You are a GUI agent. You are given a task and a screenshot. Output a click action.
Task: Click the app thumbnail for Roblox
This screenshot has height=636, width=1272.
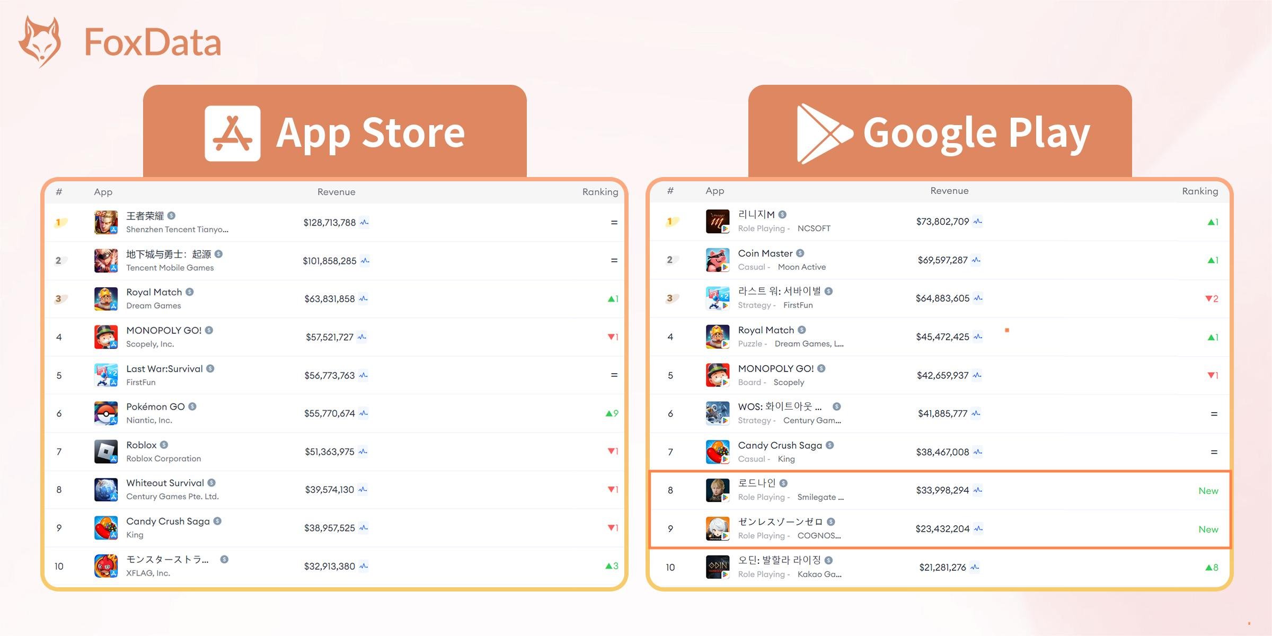pos(104,453)
